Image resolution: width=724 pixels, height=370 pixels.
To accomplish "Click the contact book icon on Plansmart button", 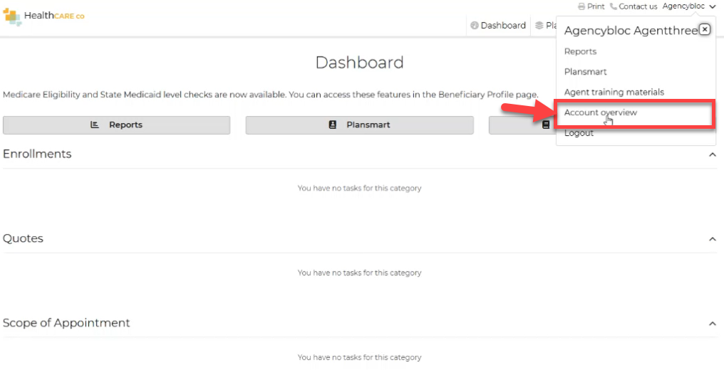I will pos(333,125).
